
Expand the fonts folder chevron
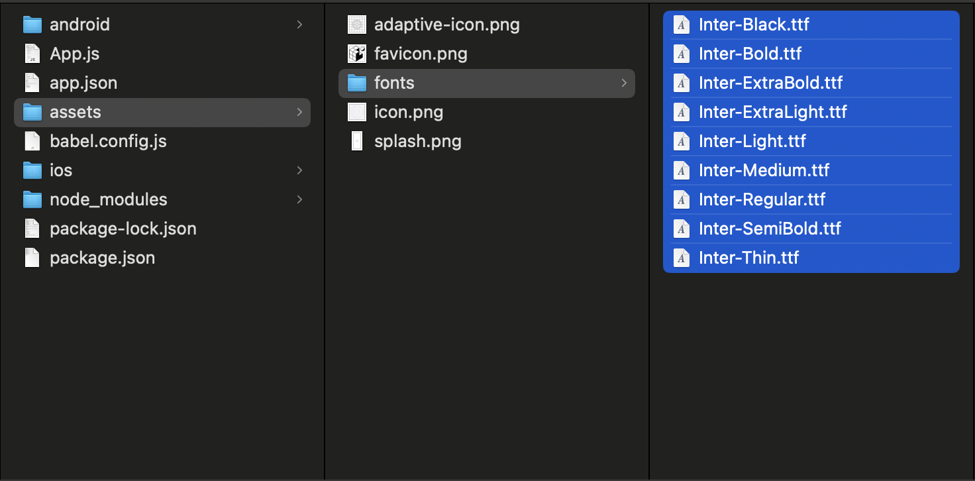[x=623, y=83]
